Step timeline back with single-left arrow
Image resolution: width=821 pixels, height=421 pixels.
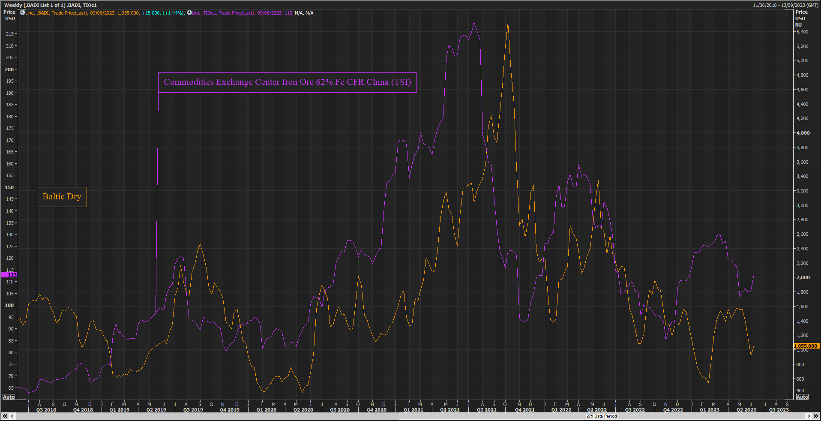click(x=12, y=416)
